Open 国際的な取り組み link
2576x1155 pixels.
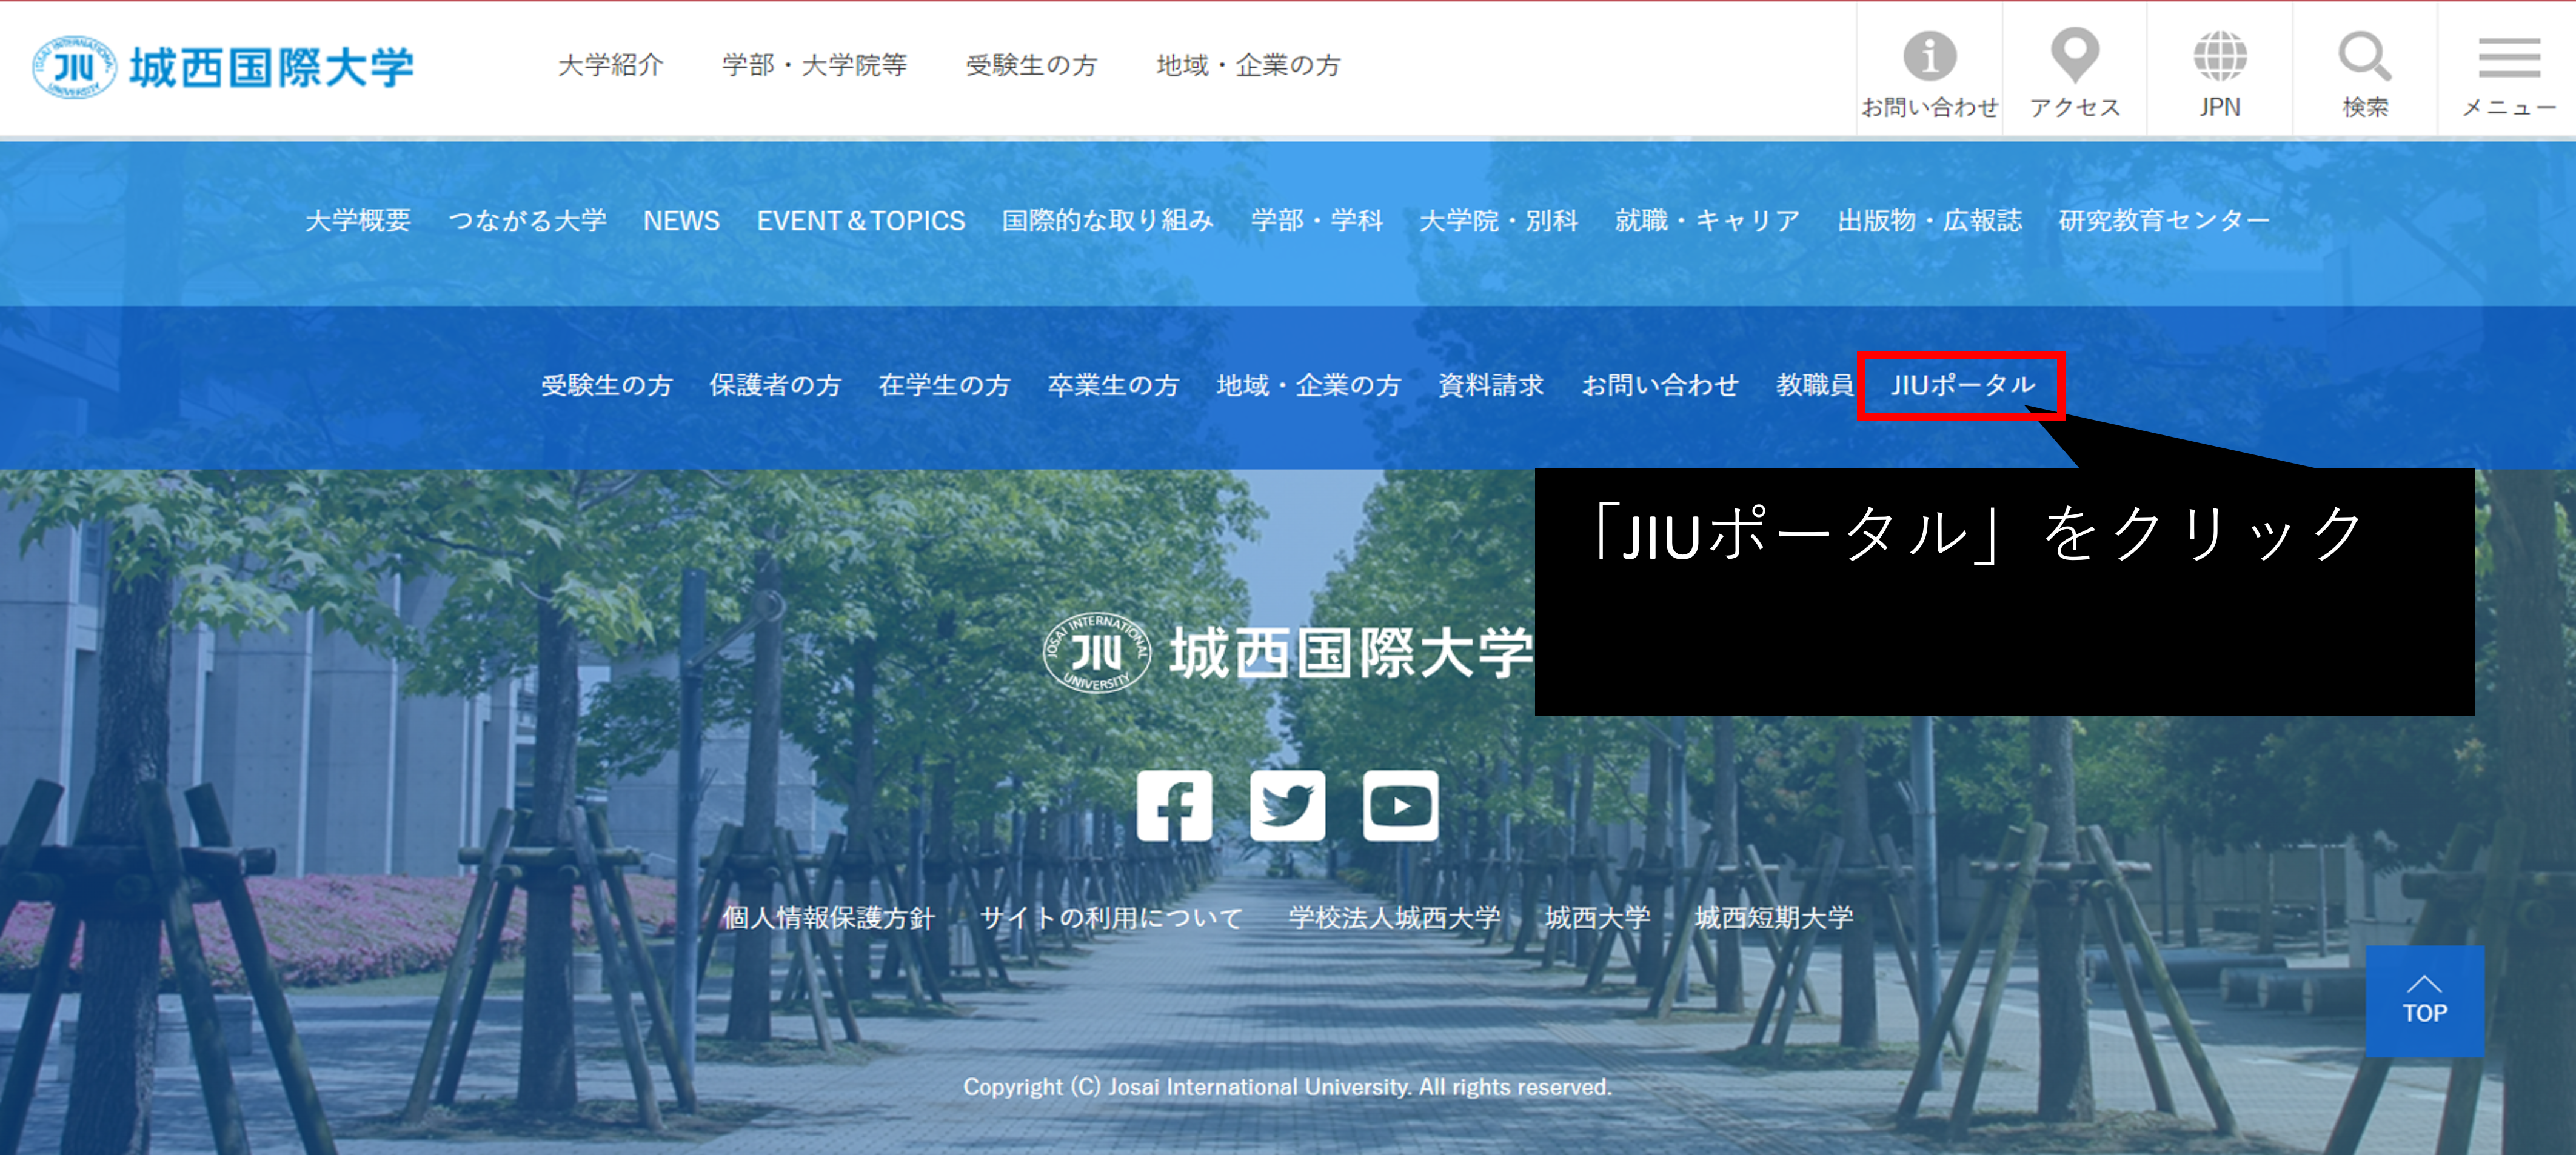click(1108, 220)
